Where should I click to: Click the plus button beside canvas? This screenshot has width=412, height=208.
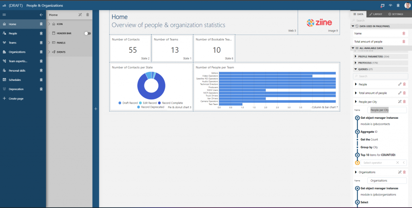[x=96, y=109]
